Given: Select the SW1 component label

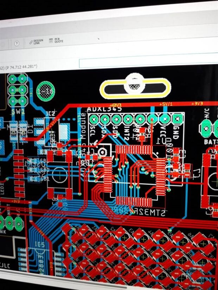Looking at the screenshot, I should pyautogui.click(x=18, y=112).
